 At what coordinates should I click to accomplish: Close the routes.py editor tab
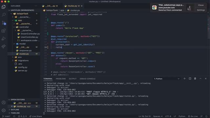click(82, 6)
